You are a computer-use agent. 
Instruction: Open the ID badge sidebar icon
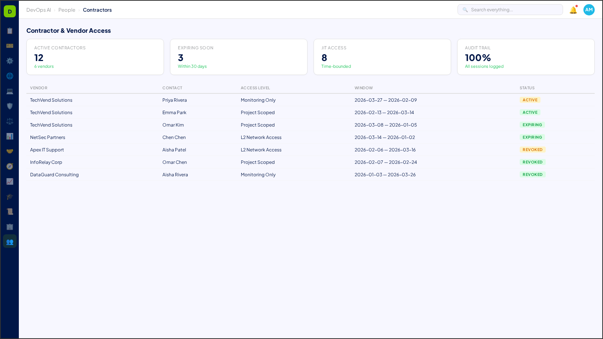coord(10,46)
